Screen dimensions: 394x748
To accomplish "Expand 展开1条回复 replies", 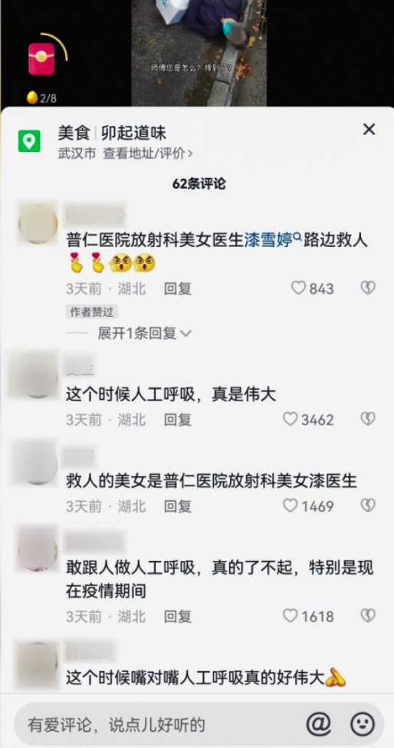I will (x=144, y=333).
